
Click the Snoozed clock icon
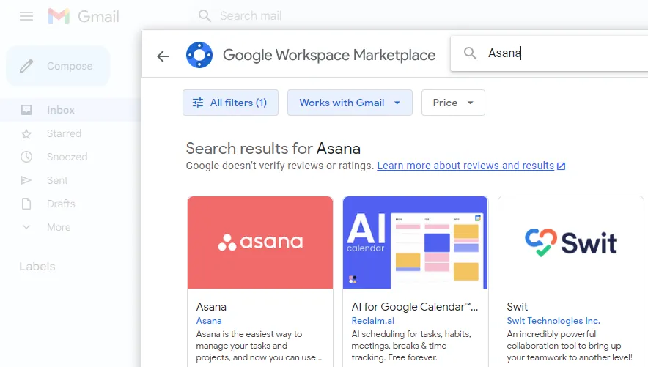click(x=26, y=157)
